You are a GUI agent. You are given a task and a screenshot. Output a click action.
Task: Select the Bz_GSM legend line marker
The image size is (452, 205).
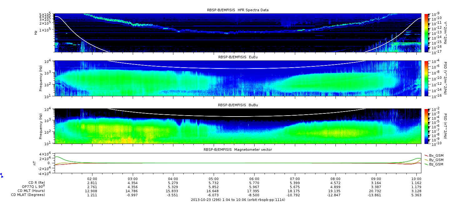(426, 164)
